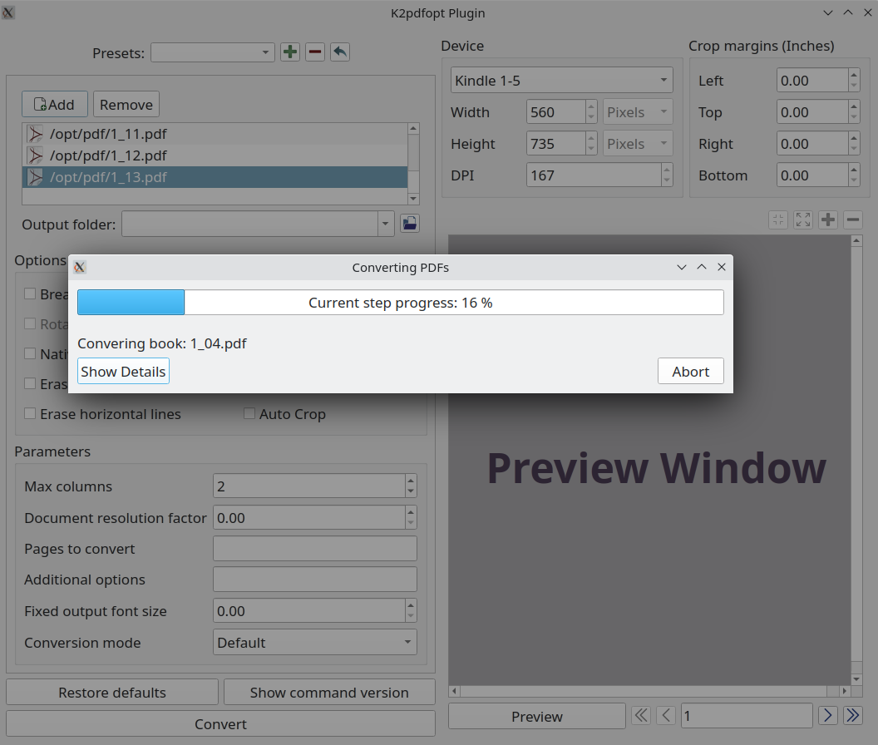This screenshot has width=878, height=745.
Task: Maximize the Converting PDFs dialog
Action: click(702, 267)
